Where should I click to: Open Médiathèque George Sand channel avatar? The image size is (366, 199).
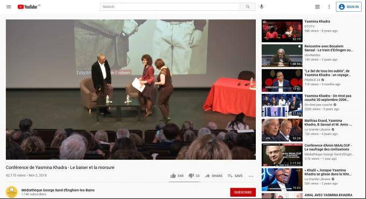[x=12, y=192]
